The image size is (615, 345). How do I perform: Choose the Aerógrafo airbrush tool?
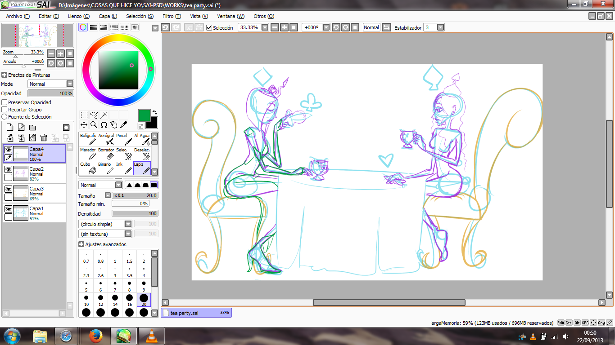(x=106, y=139)
